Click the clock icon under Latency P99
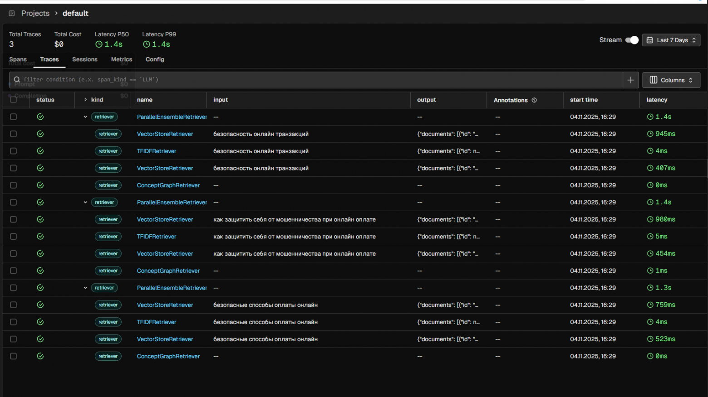 click(x=146, y=44)
